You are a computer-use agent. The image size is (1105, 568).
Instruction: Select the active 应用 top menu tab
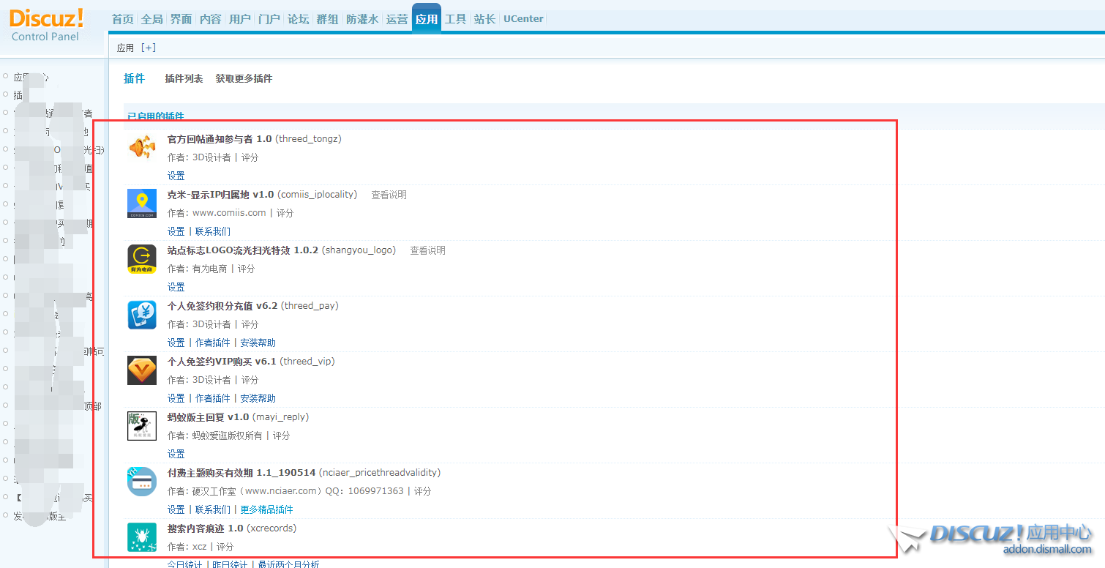(427, 19)
